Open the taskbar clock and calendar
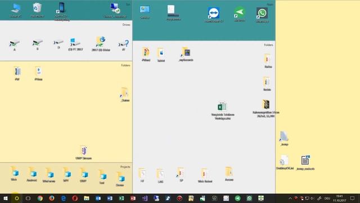360x203 pixels. click(339, 198)
